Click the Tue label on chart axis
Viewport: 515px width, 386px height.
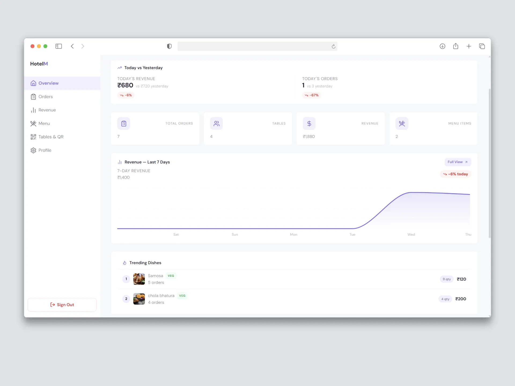[x=352, y=235]
